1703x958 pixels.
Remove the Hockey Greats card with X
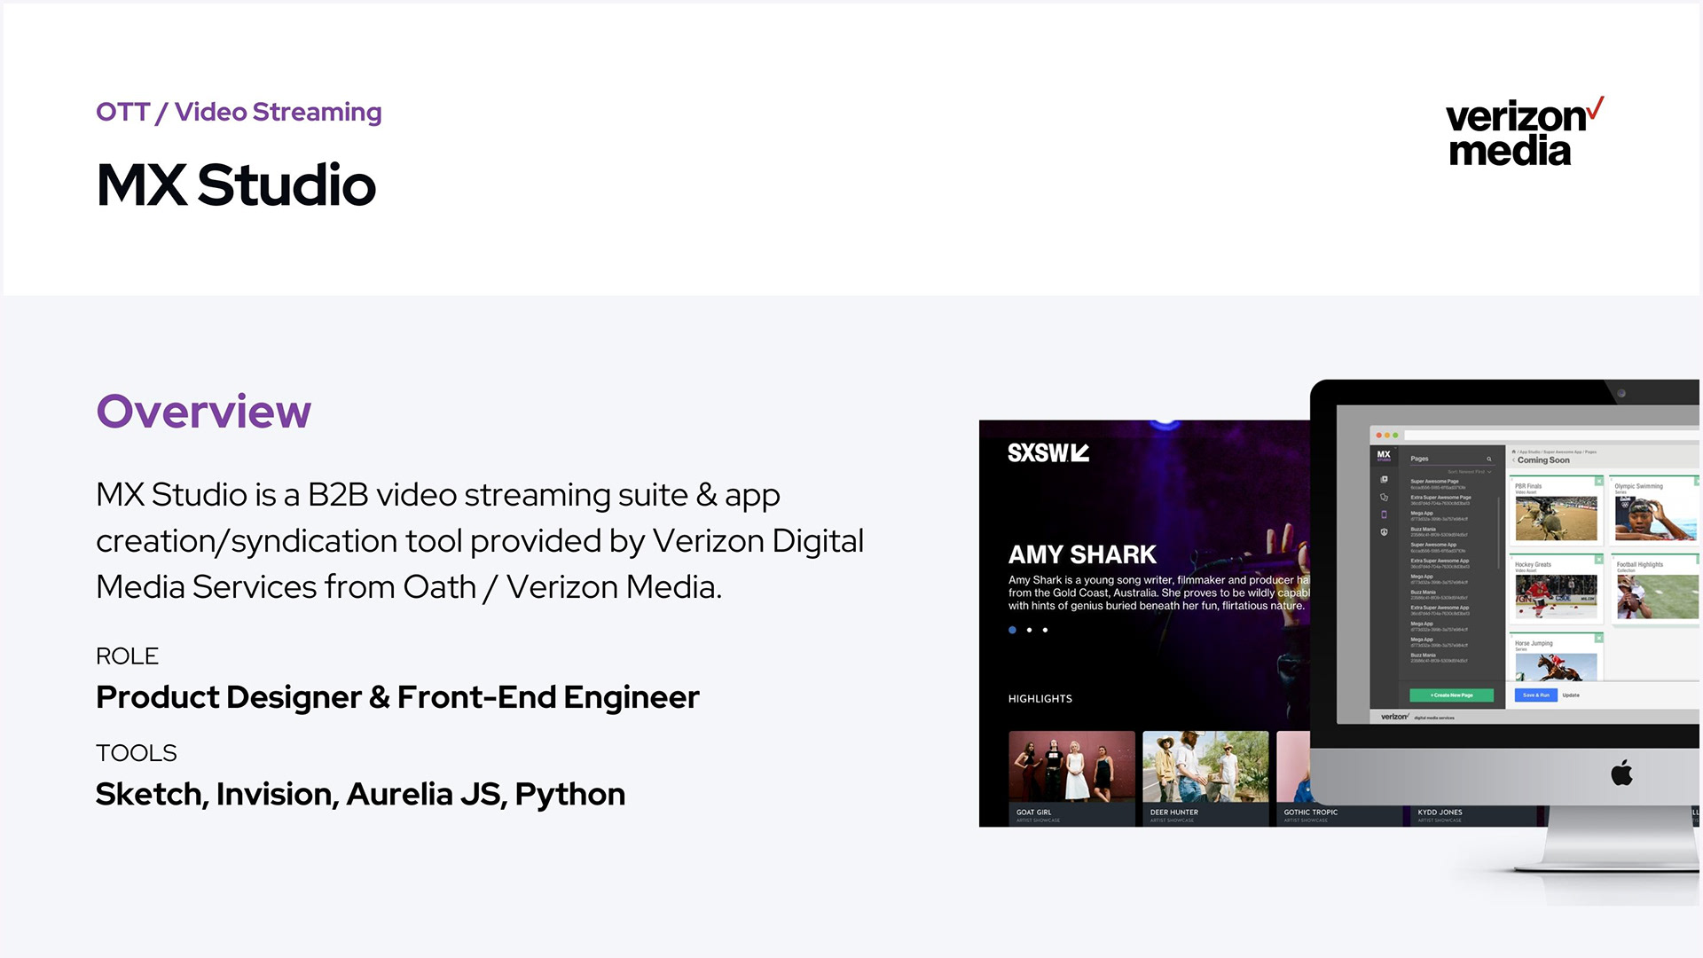1599,560
